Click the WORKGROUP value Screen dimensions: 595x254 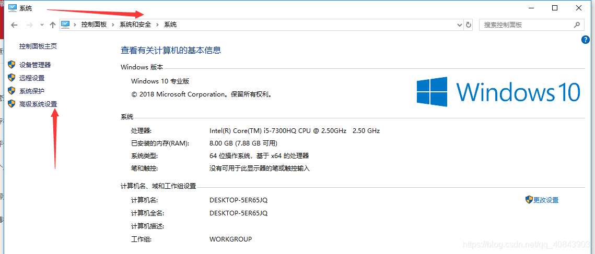tap(231, 239)
